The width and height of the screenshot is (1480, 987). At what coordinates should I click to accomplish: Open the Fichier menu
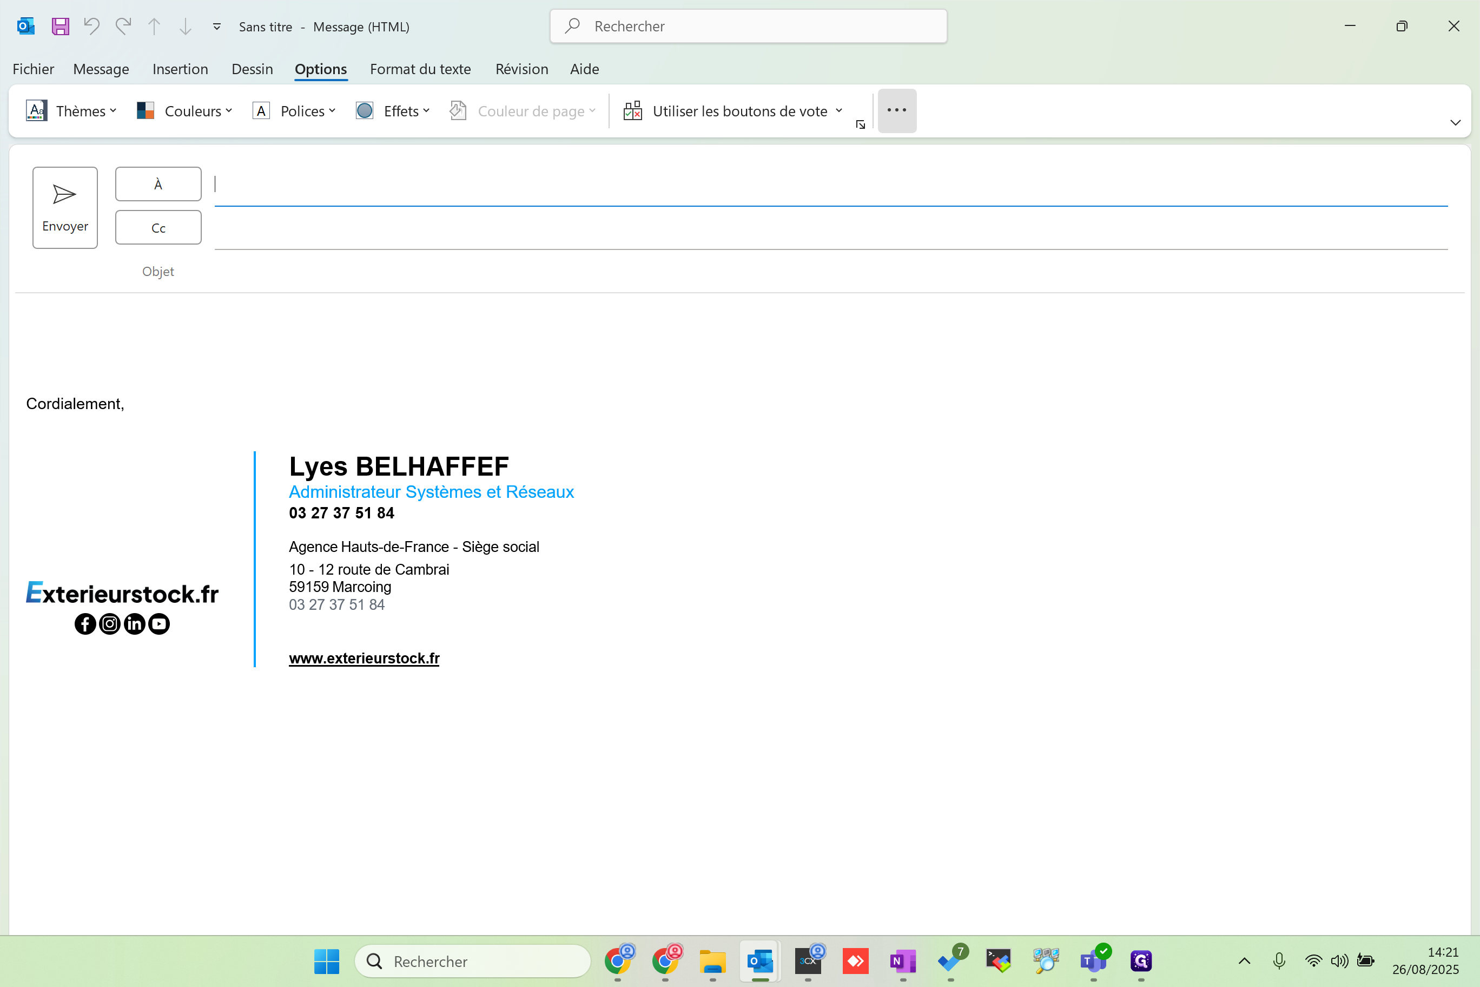click(34, 69)
